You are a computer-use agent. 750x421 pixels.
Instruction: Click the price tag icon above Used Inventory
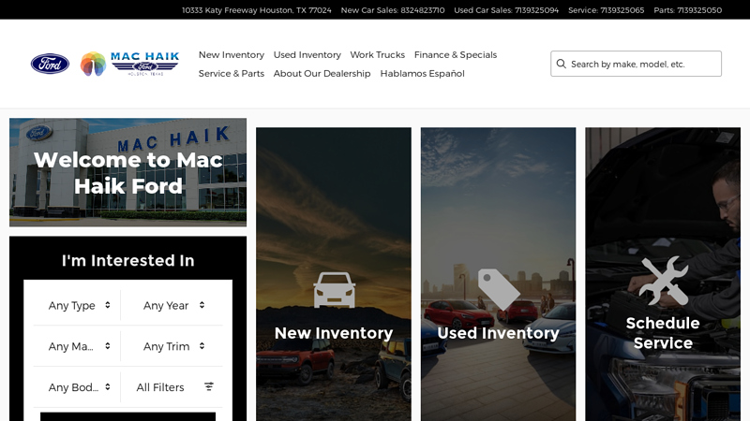pyautogui.click(x=499, y=289)
